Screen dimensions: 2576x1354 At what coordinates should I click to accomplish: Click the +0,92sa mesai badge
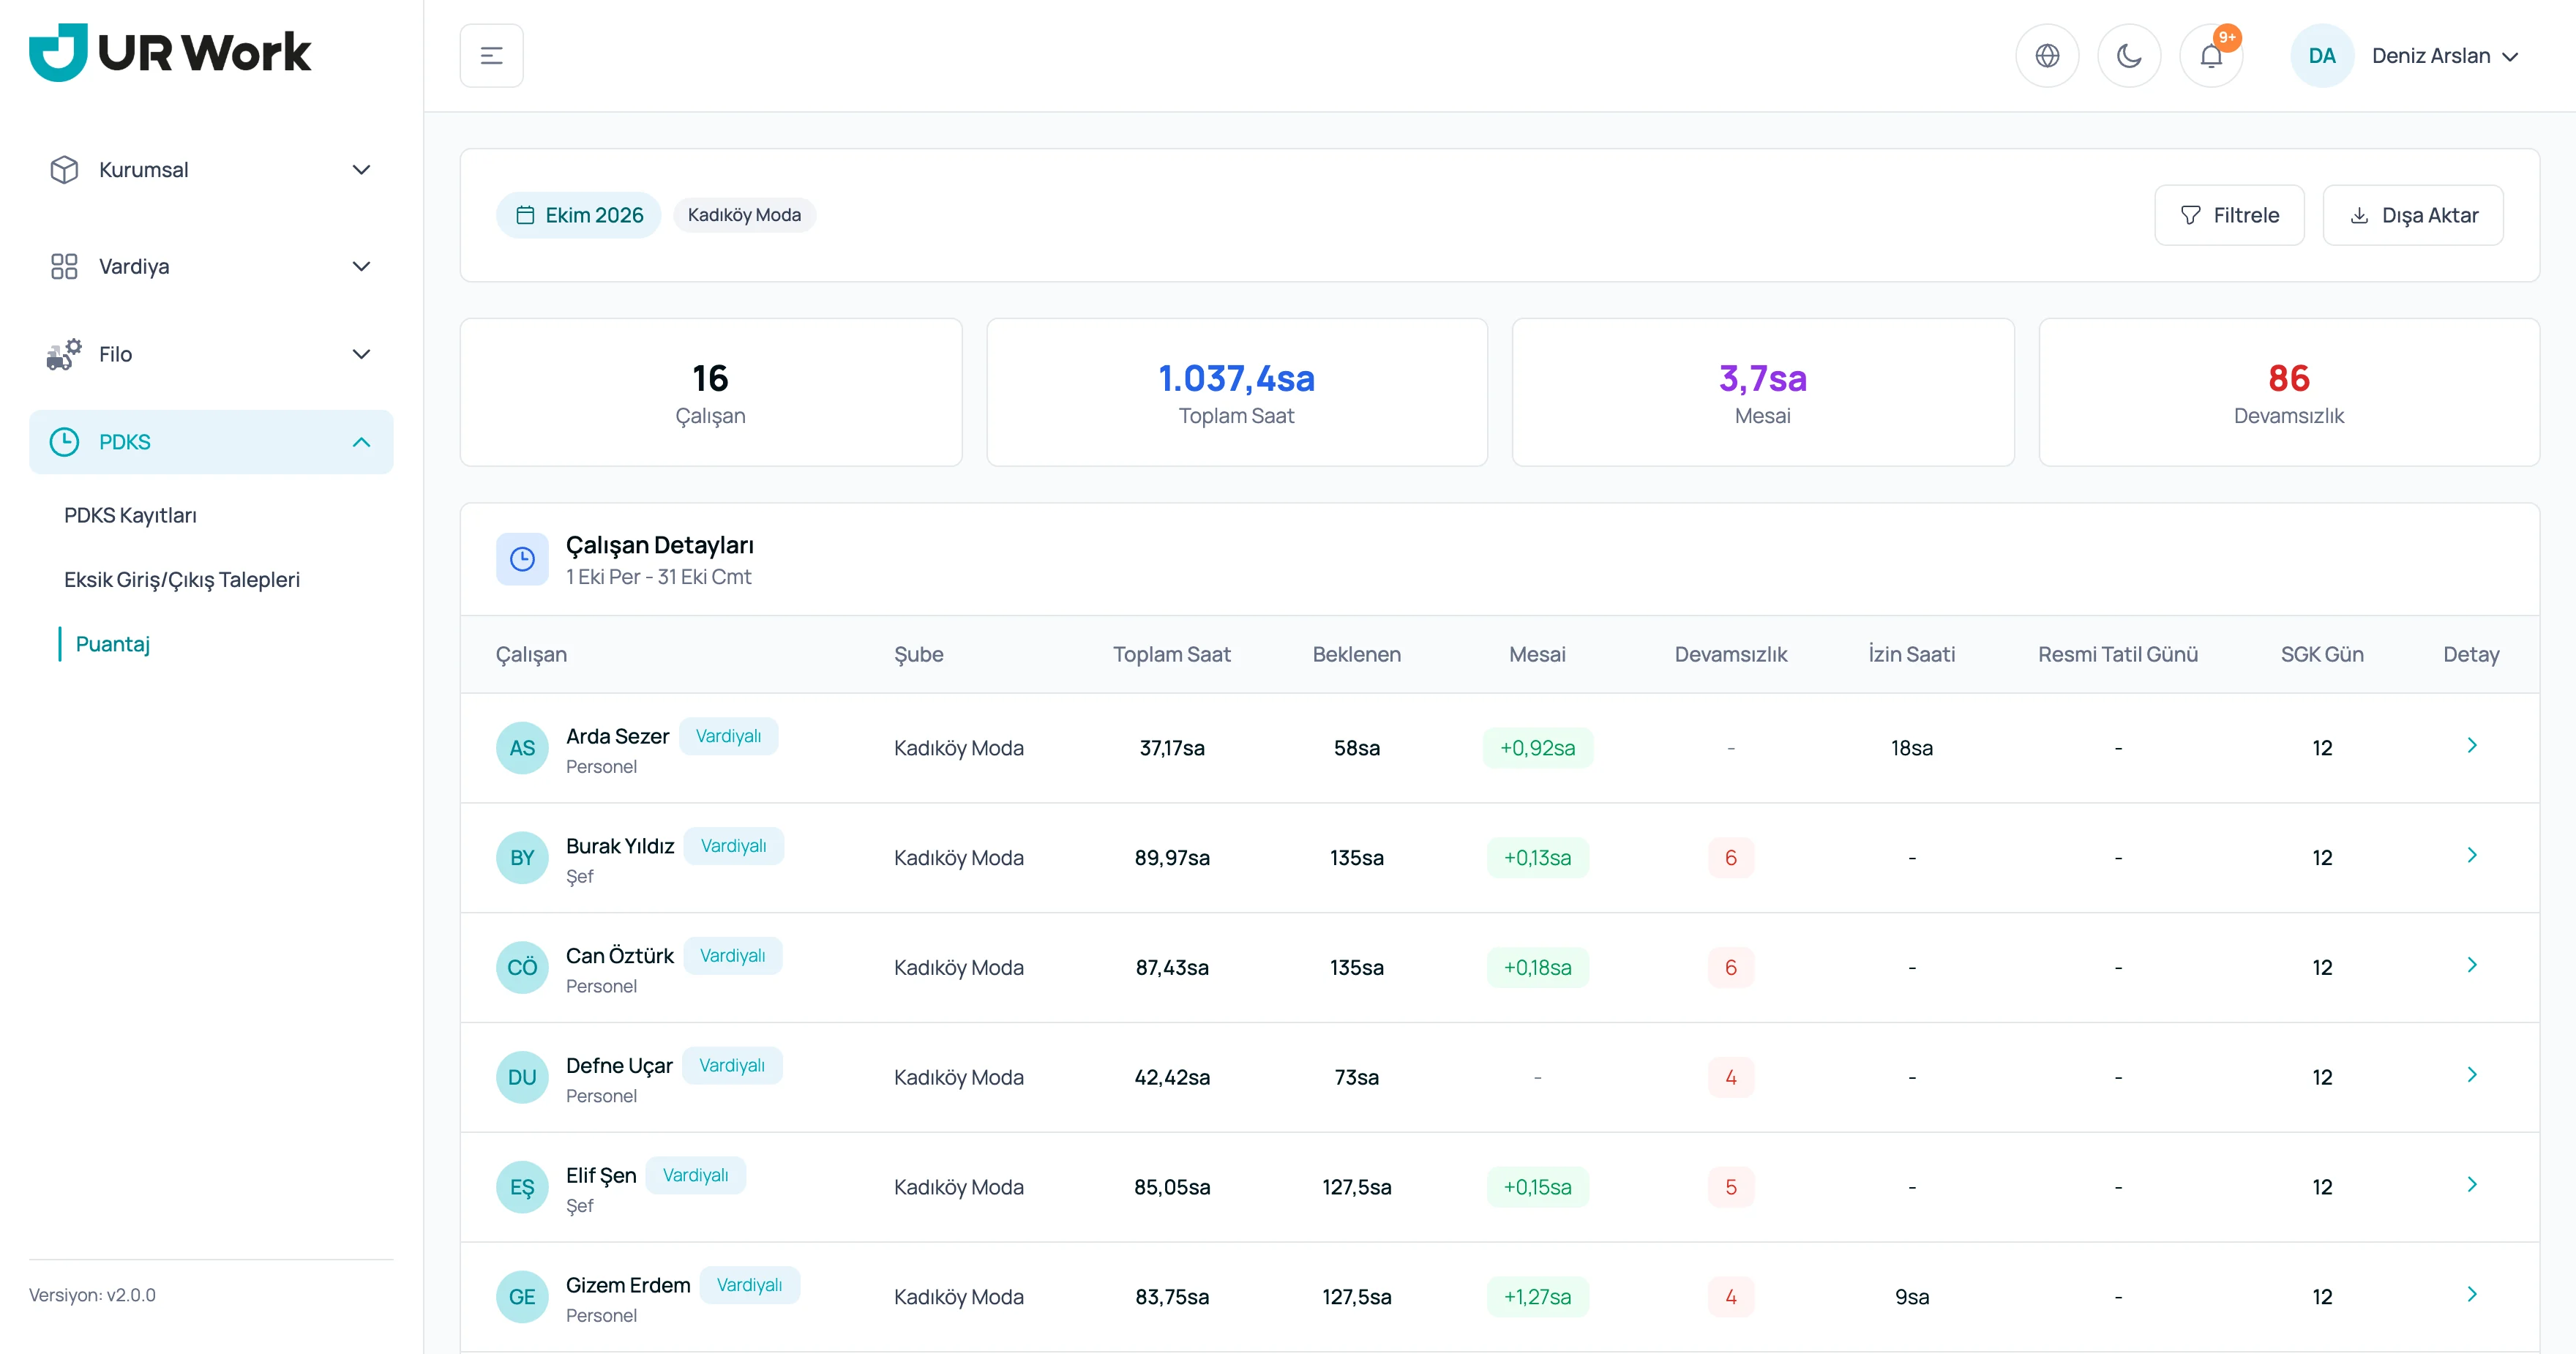(x=1537, y=748)
